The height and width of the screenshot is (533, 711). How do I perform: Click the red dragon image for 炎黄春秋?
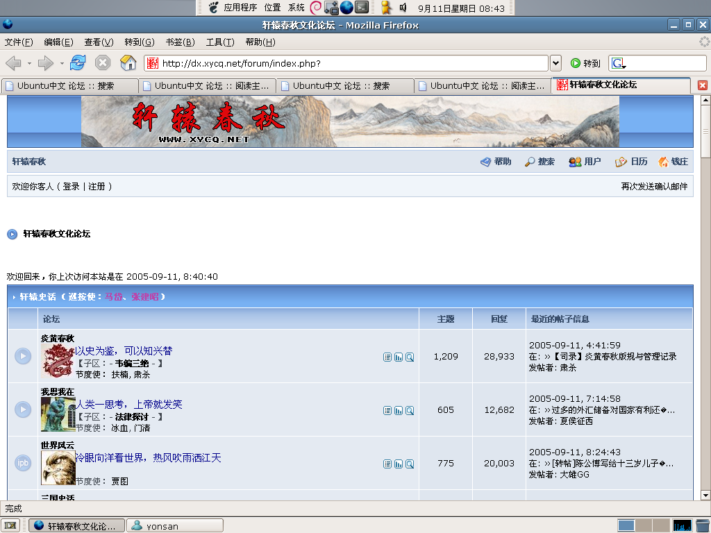click(x=58, y=361)
